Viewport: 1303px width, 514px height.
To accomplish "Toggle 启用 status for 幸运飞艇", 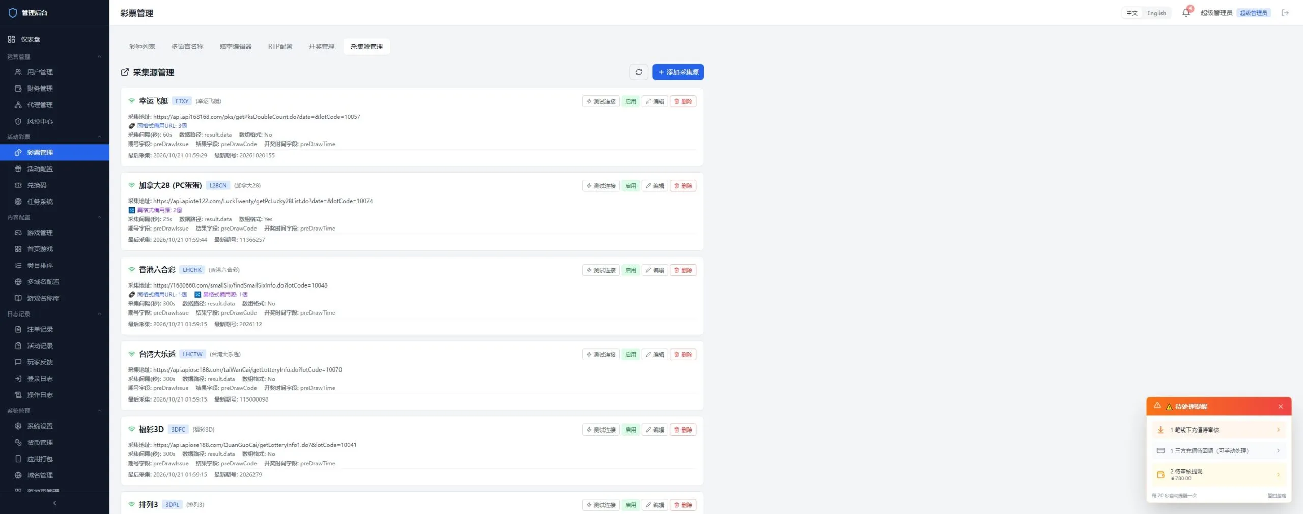I will tap(631, 101).
